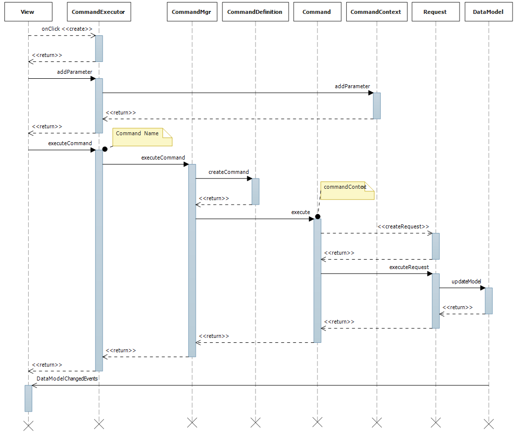Click the 'executeCommand' label pointing to CommandMgr

(163, 158)
